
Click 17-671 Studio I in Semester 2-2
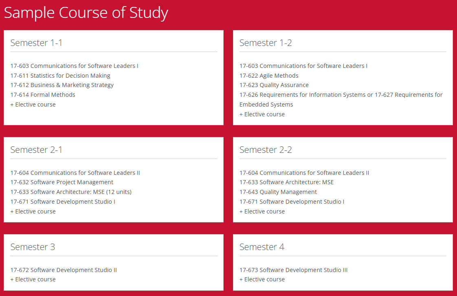(x=292, y=202)
